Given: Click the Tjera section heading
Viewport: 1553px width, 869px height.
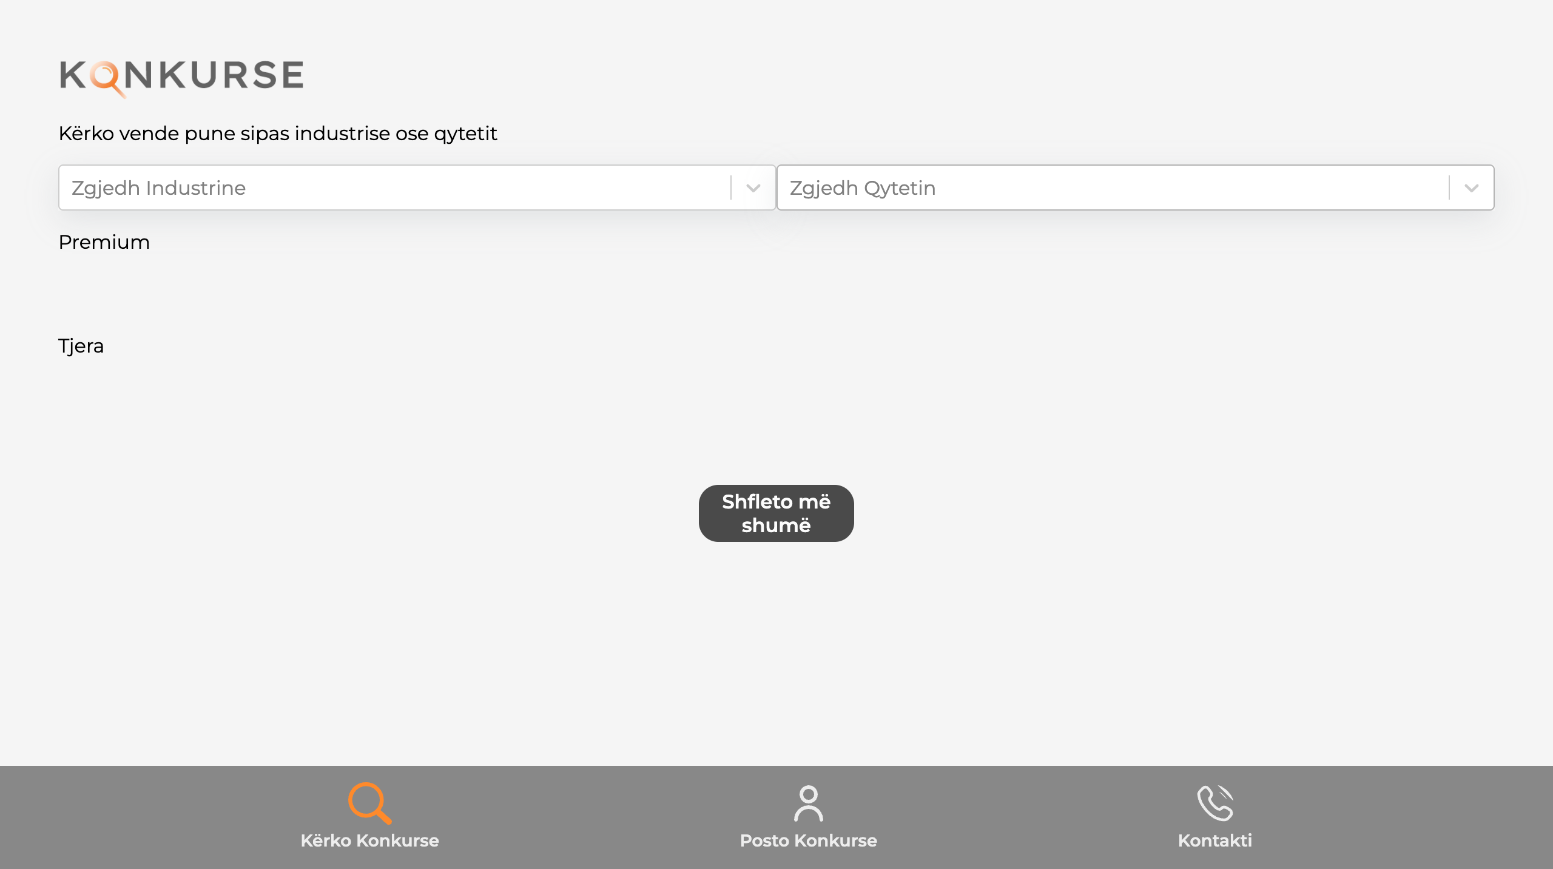Looking at the screenshot, I should tap(81, 346).
